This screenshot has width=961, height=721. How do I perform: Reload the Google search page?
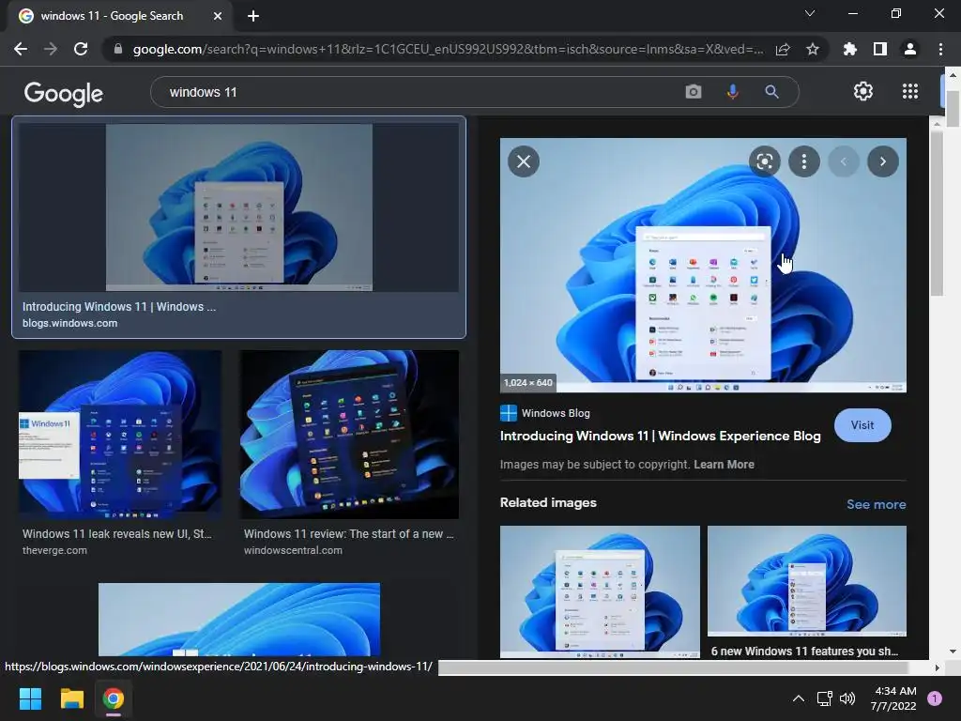pos(81,49)
